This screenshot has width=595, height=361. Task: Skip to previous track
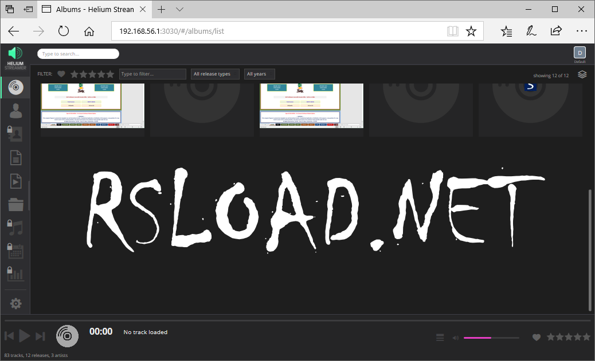coord(9,336)
